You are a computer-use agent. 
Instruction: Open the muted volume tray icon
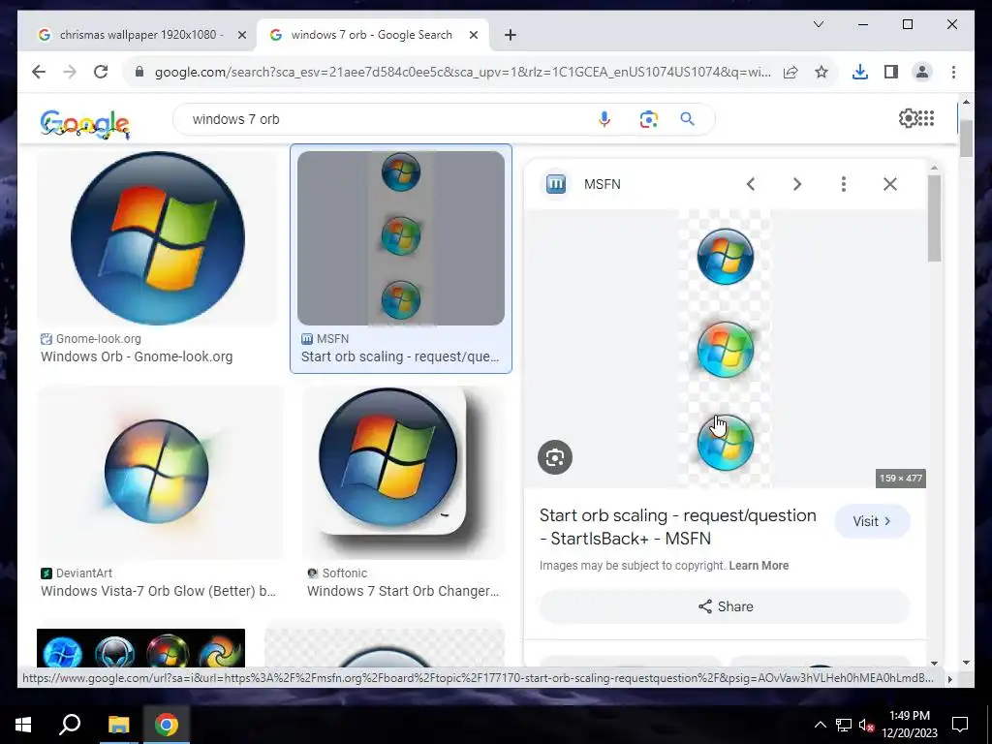pyautogui.click(x=866, y=725)
